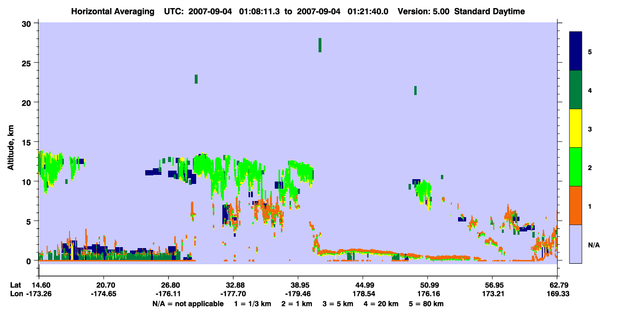619x317 pixels.
Task: Click the 'Version: 5.00' text
Action: point(425,11)
